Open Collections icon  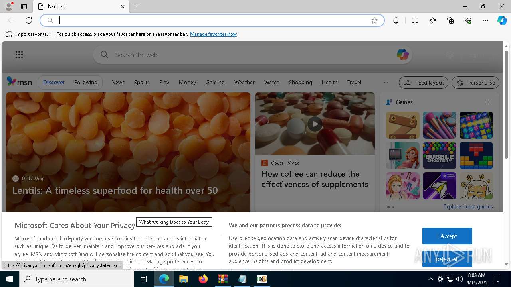[450, 20]
